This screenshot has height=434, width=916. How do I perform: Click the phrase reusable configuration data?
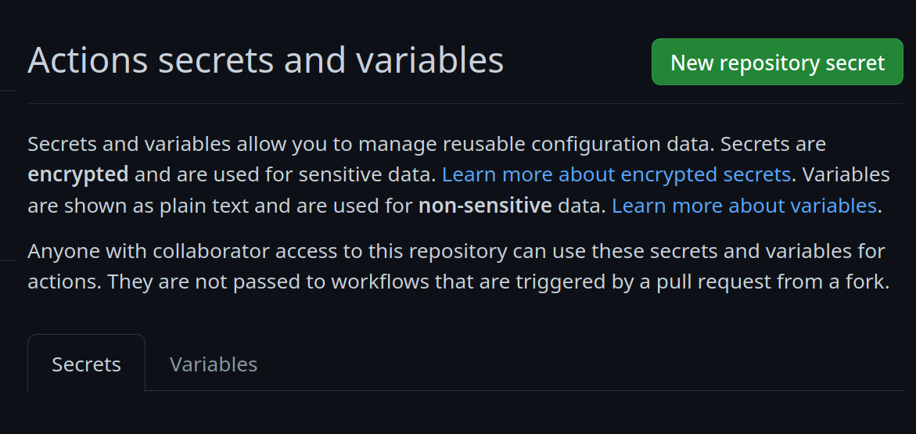577,145
